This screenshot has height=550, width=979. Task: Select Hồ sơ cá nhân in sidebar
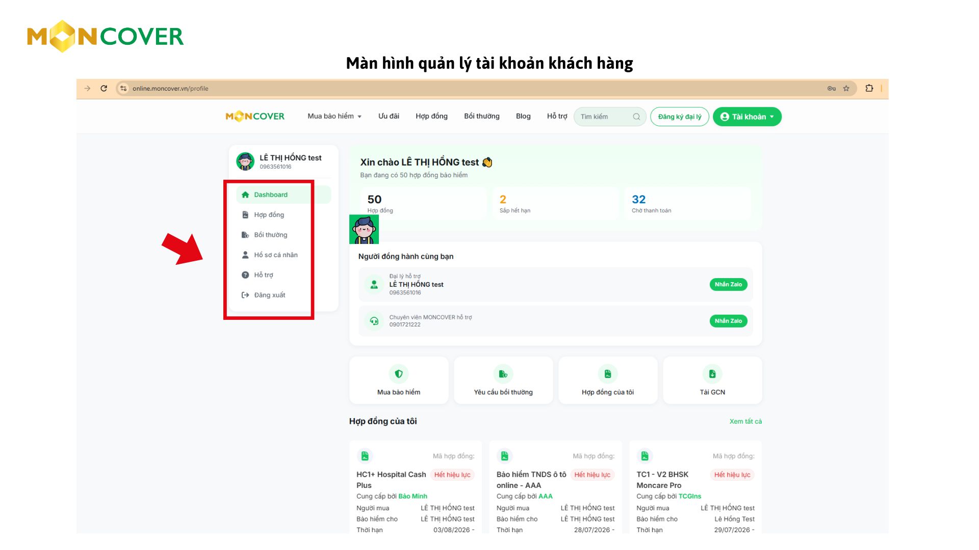pos(284,255)
